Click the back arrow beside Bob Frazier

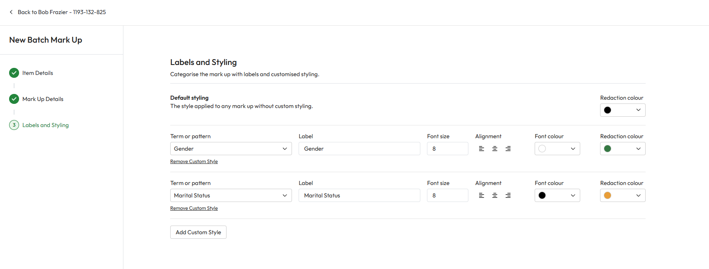click(11, 12)
